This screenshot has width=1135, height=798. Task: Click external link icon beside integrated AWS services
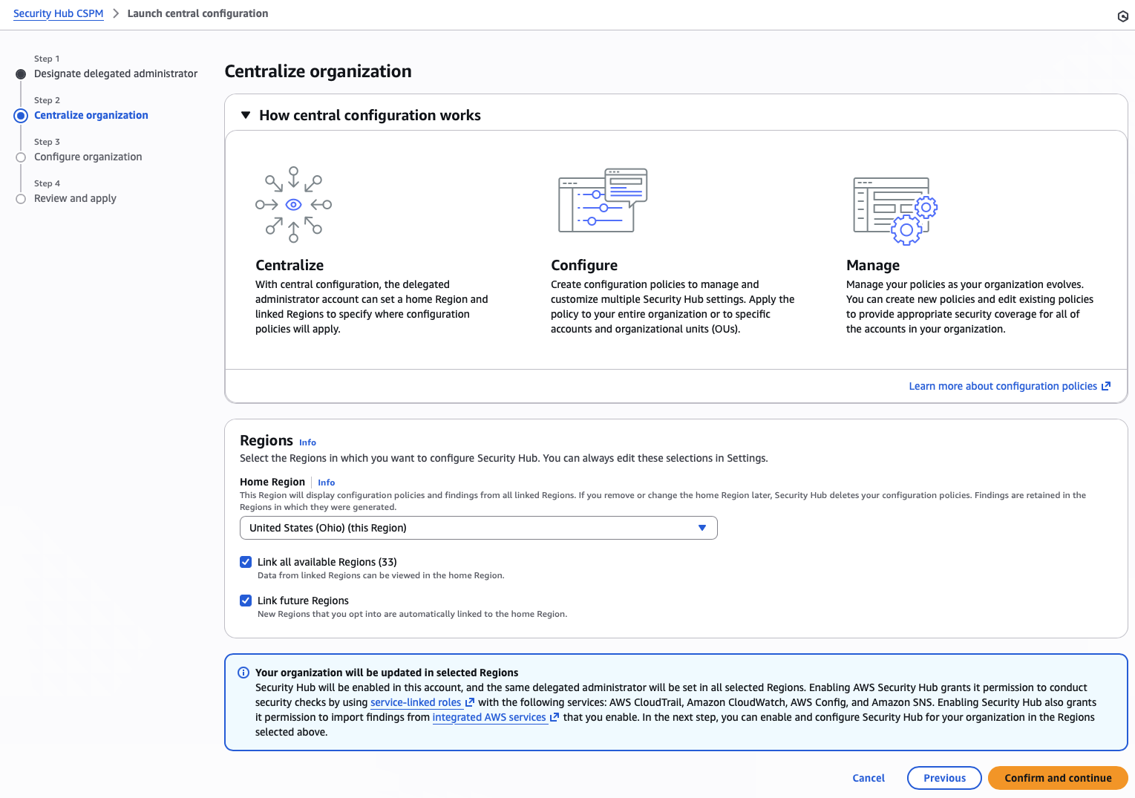pyautogui.click(x=555, y=717)
